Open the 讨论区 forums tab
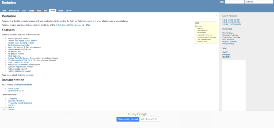This screenshot has height=128, width=274. (60, 11)
